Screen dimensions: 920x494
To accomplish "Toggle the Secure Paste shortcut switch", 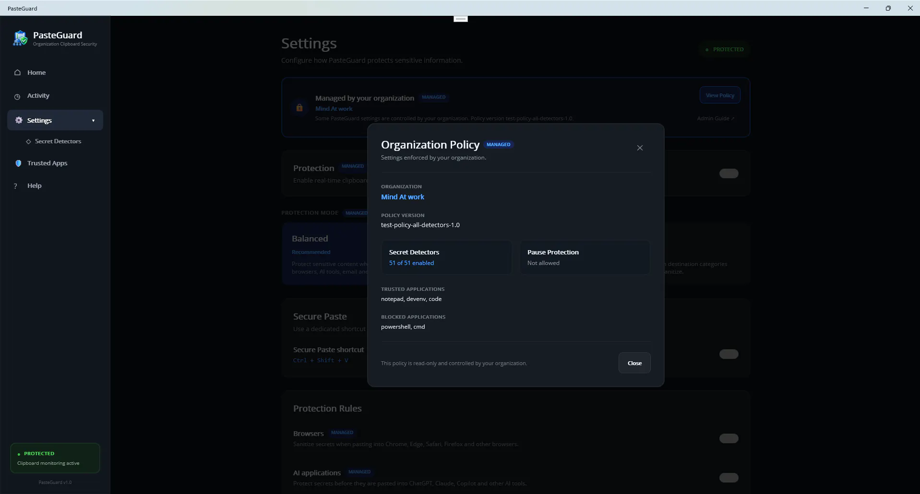I will pyautogui.click(x=729, y=354).
